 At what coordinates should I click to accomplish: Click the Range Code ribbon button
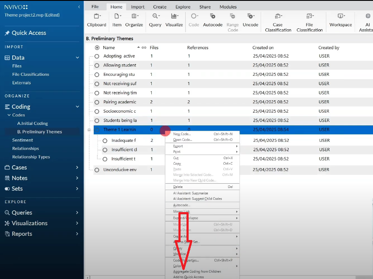pos(233,22)
